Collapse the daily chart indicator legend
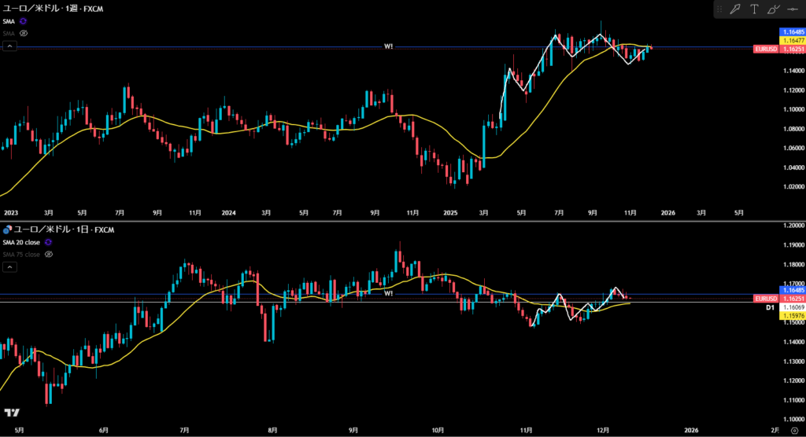Screen dimensions: 806x437 (x=9, y=267)
